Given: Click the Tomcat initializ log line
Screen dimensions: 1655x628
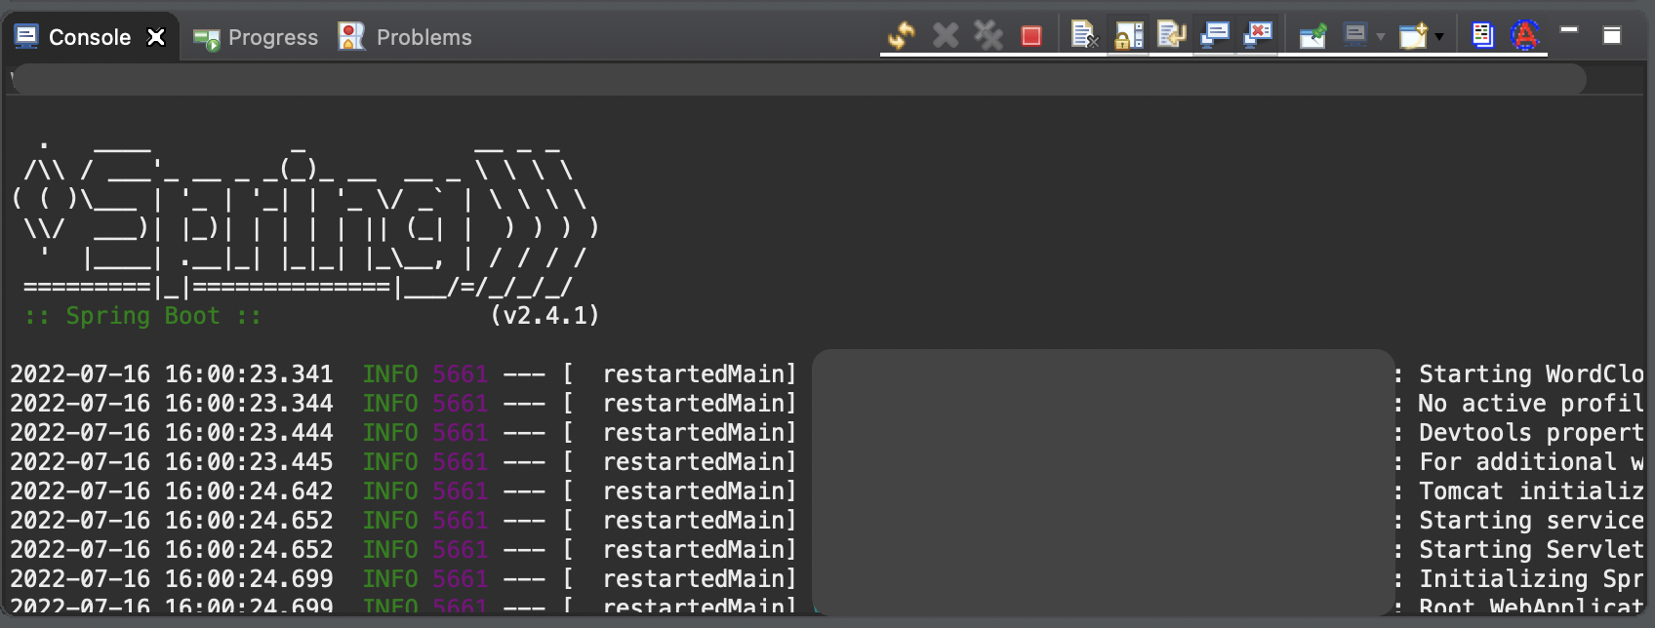Looking at the screenshot, I should pos(1530,491).
